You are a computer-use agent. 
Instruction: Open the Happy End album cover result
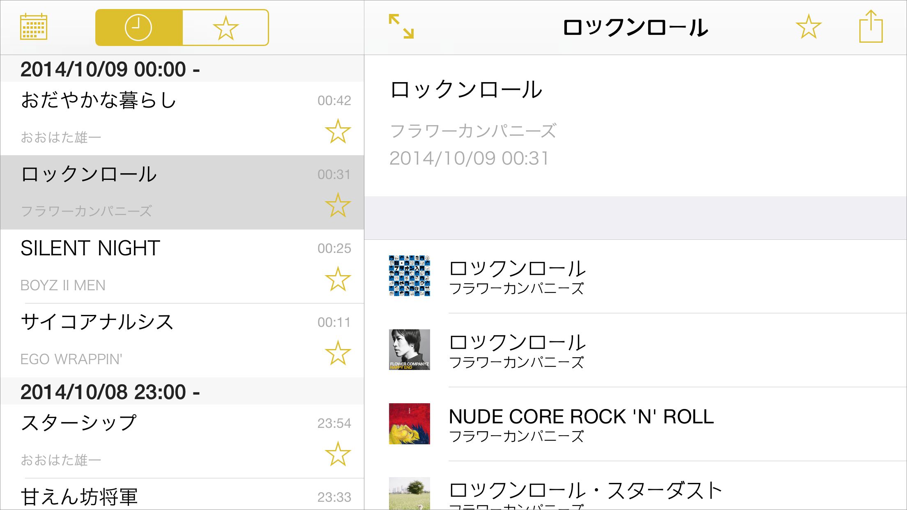(410, 350)
